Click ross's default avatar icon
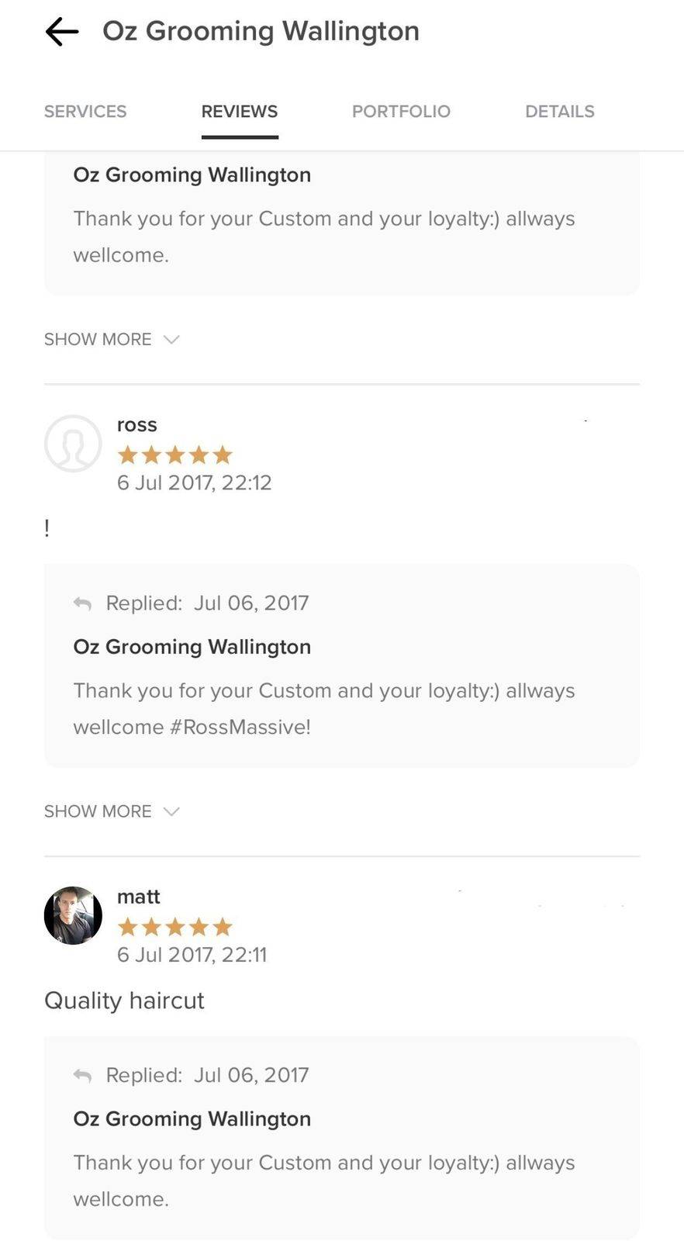Image resolution: width=684 pixels, height=1241 pixels. [73, 444]
